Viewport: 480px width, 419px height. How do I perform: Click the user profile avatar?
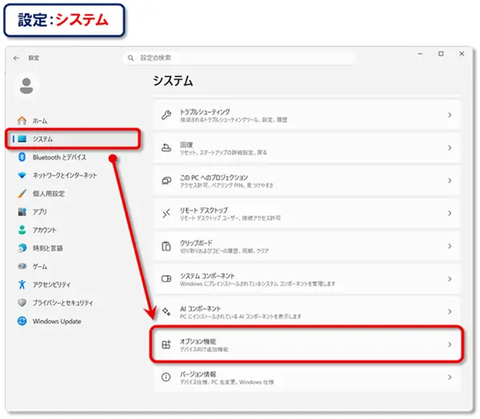26,86
